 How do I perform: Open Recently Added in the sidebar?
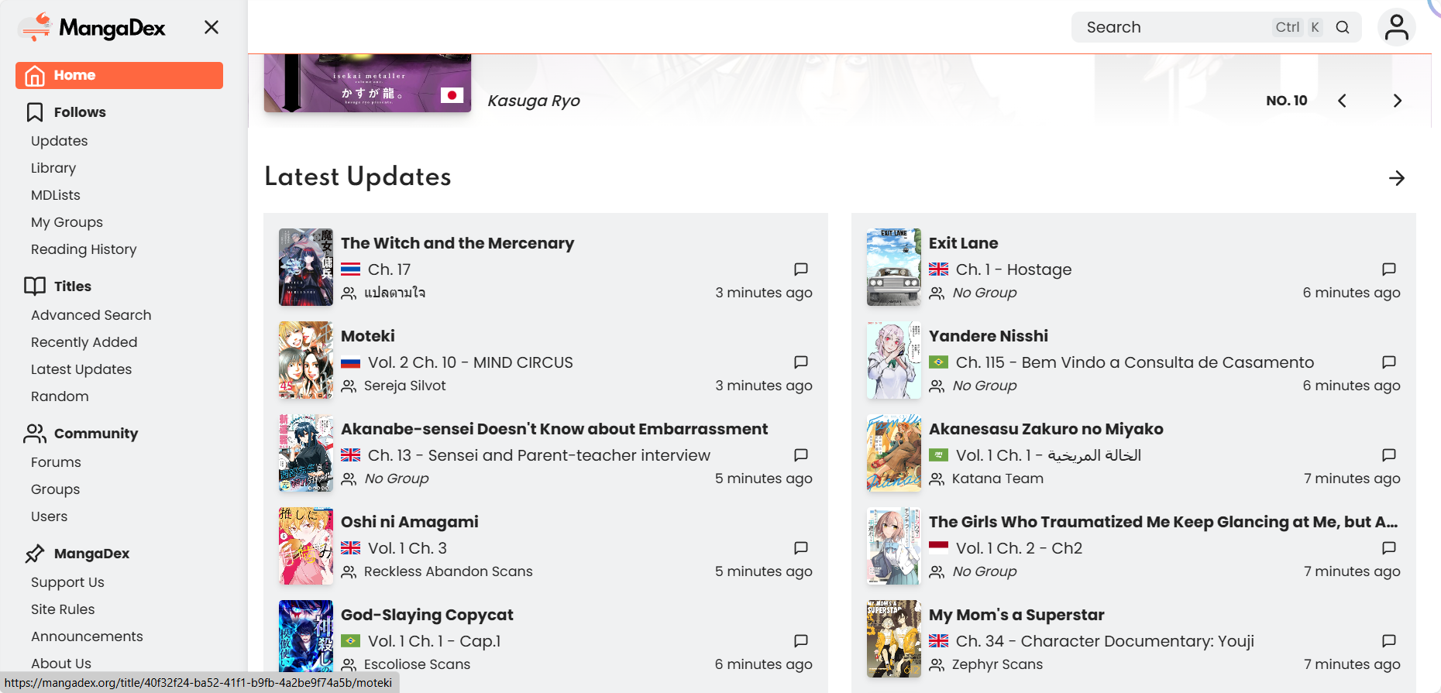84,342
